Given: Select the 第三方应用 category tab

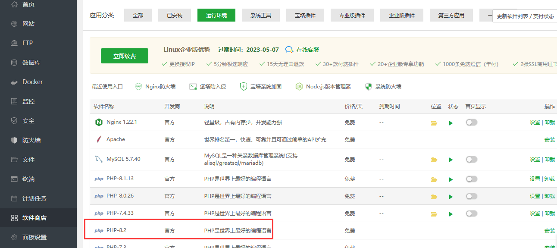Looking at the screenshot, I should (451, 15).
